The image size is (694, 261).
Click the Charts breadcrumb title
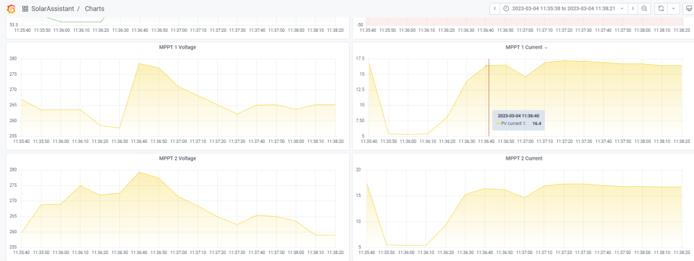coord(94,9)
